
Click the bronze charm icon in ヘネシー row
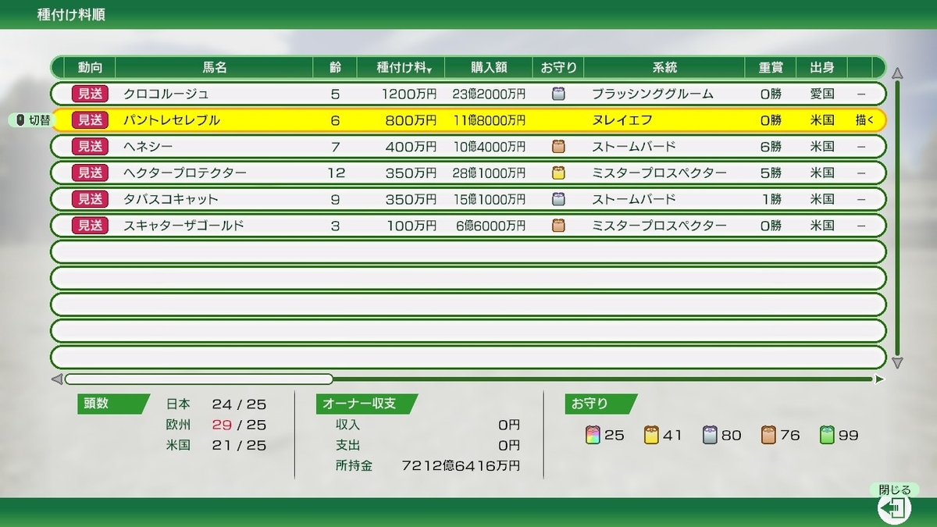coord(558,146)
